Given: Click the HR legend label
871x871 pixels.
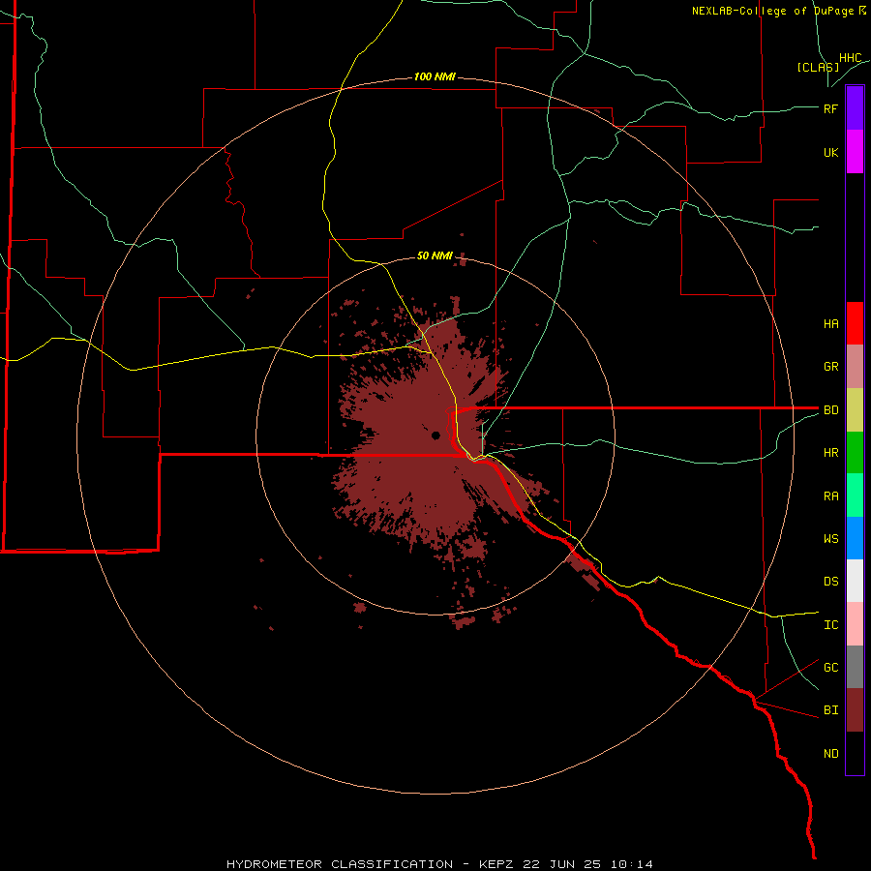Looking at the screenshot, I should [x=830, y=453].
